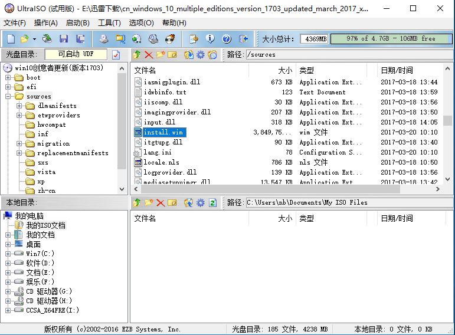Click Rename icon in disc pane

pos(172,54)
